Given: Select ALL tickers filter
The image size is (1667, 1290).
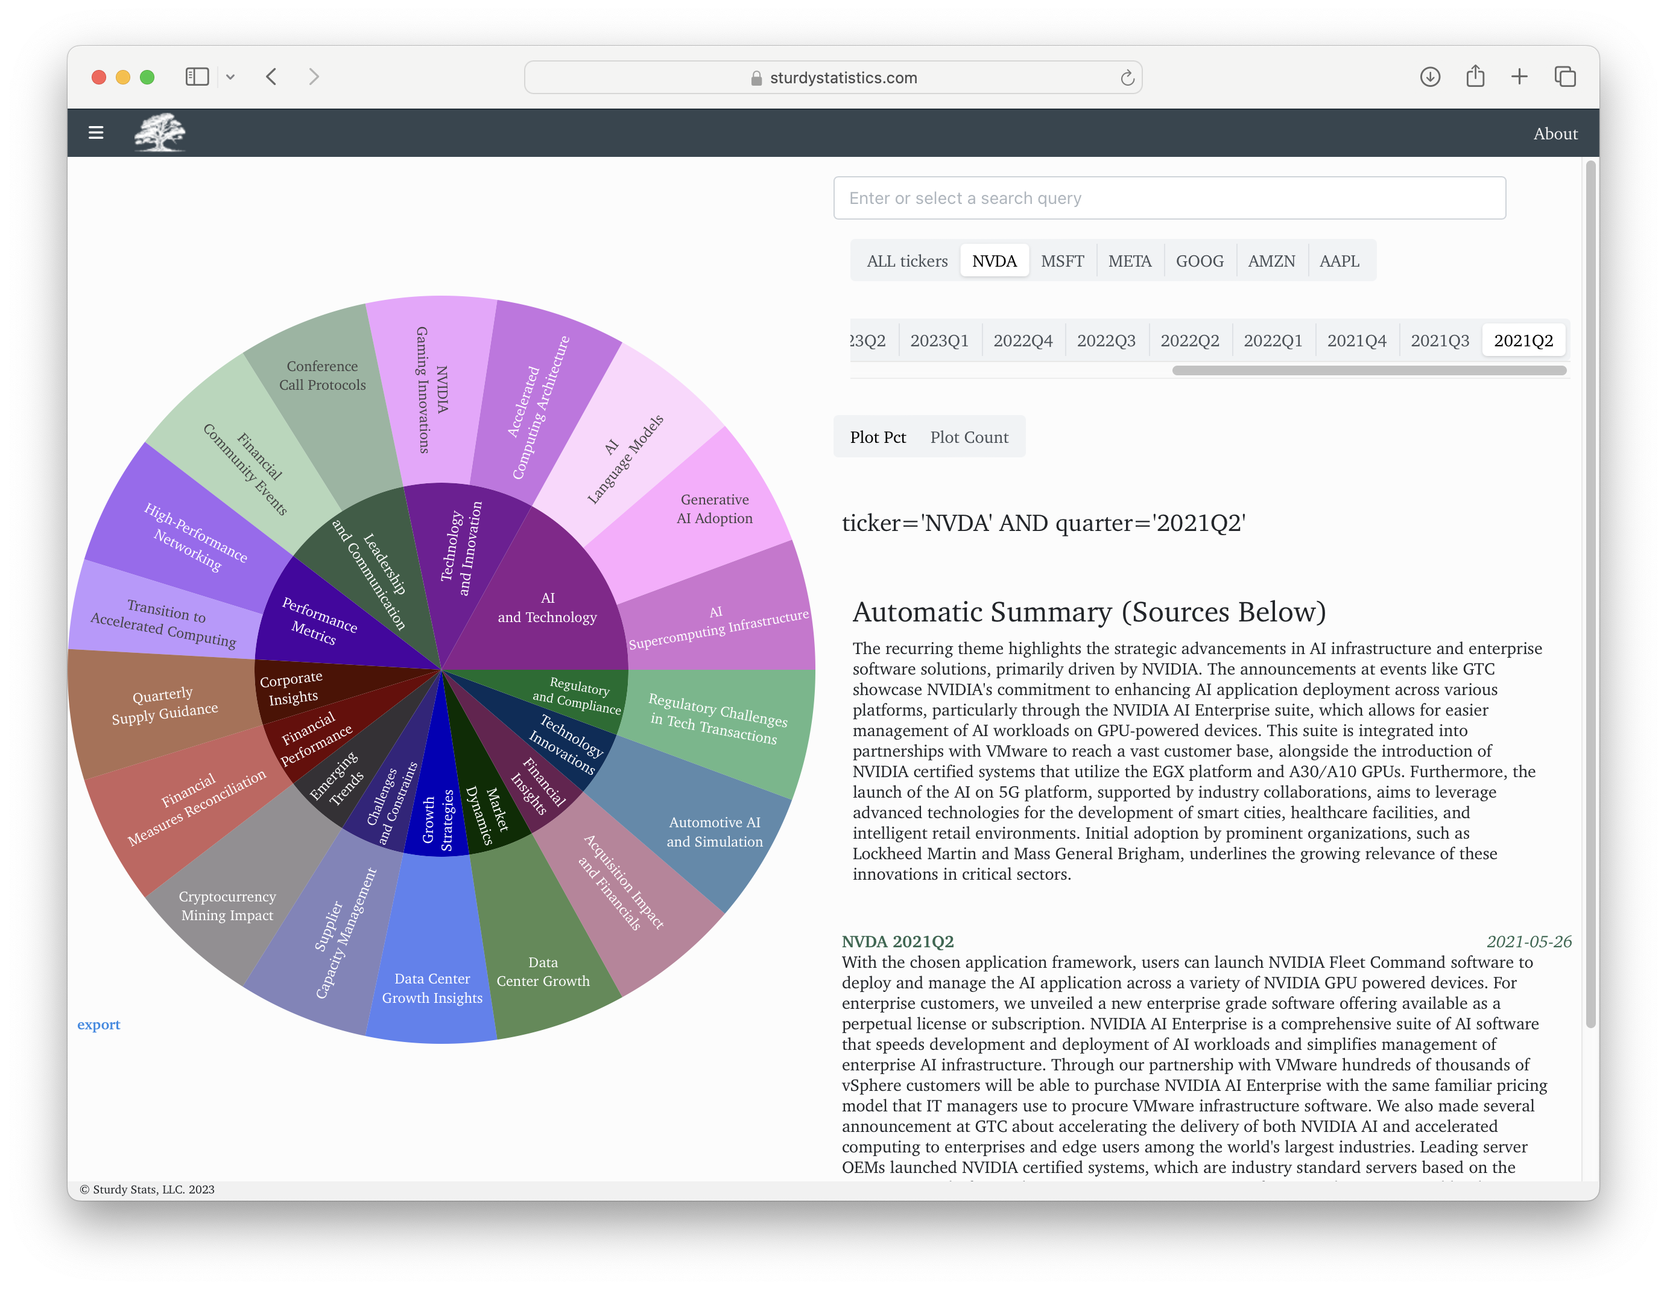Looking at the screenshot, I should (x=906, y=261).
